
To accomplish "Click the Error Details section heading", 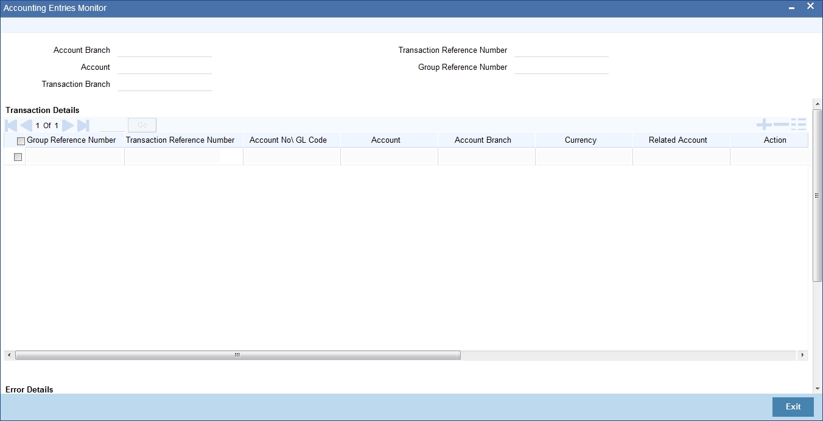I will coord(29,389).
